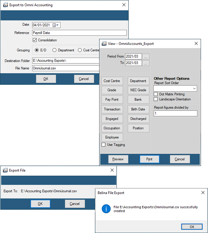
Task: Click the File Name field with OmniJournal.csv
Action: [66, 68]
